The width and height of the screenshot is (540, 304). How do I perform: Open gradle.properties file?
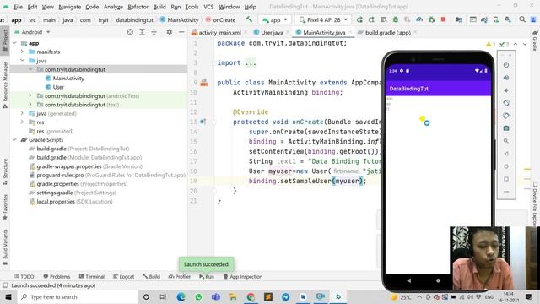pos(78,184)
